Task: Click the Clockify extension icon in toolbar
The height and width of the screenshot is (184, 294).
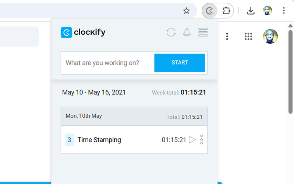Action: tap(209, 11)
